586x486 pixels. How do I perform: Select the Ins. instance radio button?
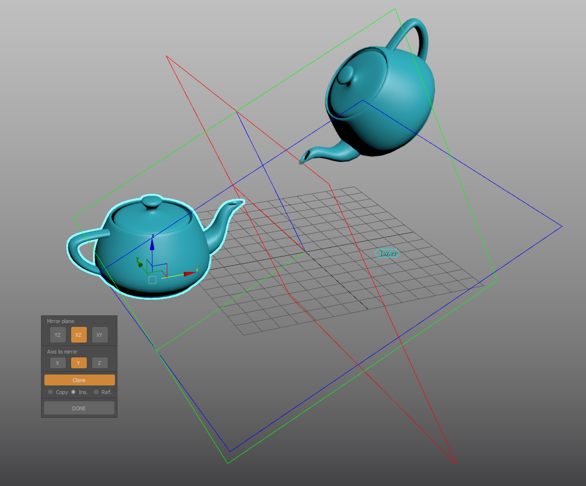(73, 392)
